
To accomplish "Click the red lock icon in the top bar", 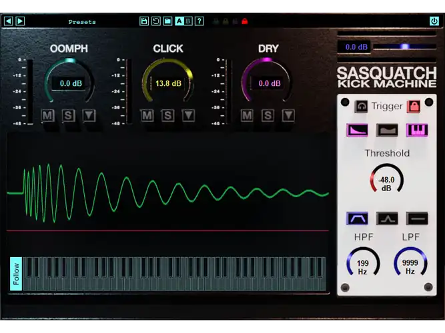I will [x=245, y=21].
